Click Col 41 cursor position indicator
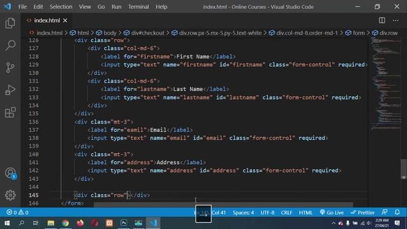The width and height of the screenshot is (407, 229). pos(219,212)
